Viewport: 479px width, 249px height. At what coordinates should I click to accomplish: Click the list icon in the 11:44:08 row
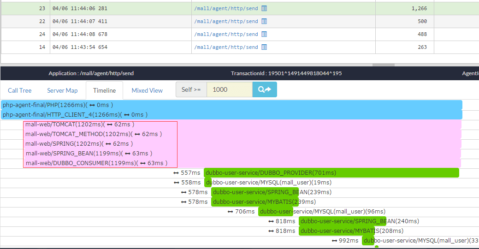[x=264, y=34]
